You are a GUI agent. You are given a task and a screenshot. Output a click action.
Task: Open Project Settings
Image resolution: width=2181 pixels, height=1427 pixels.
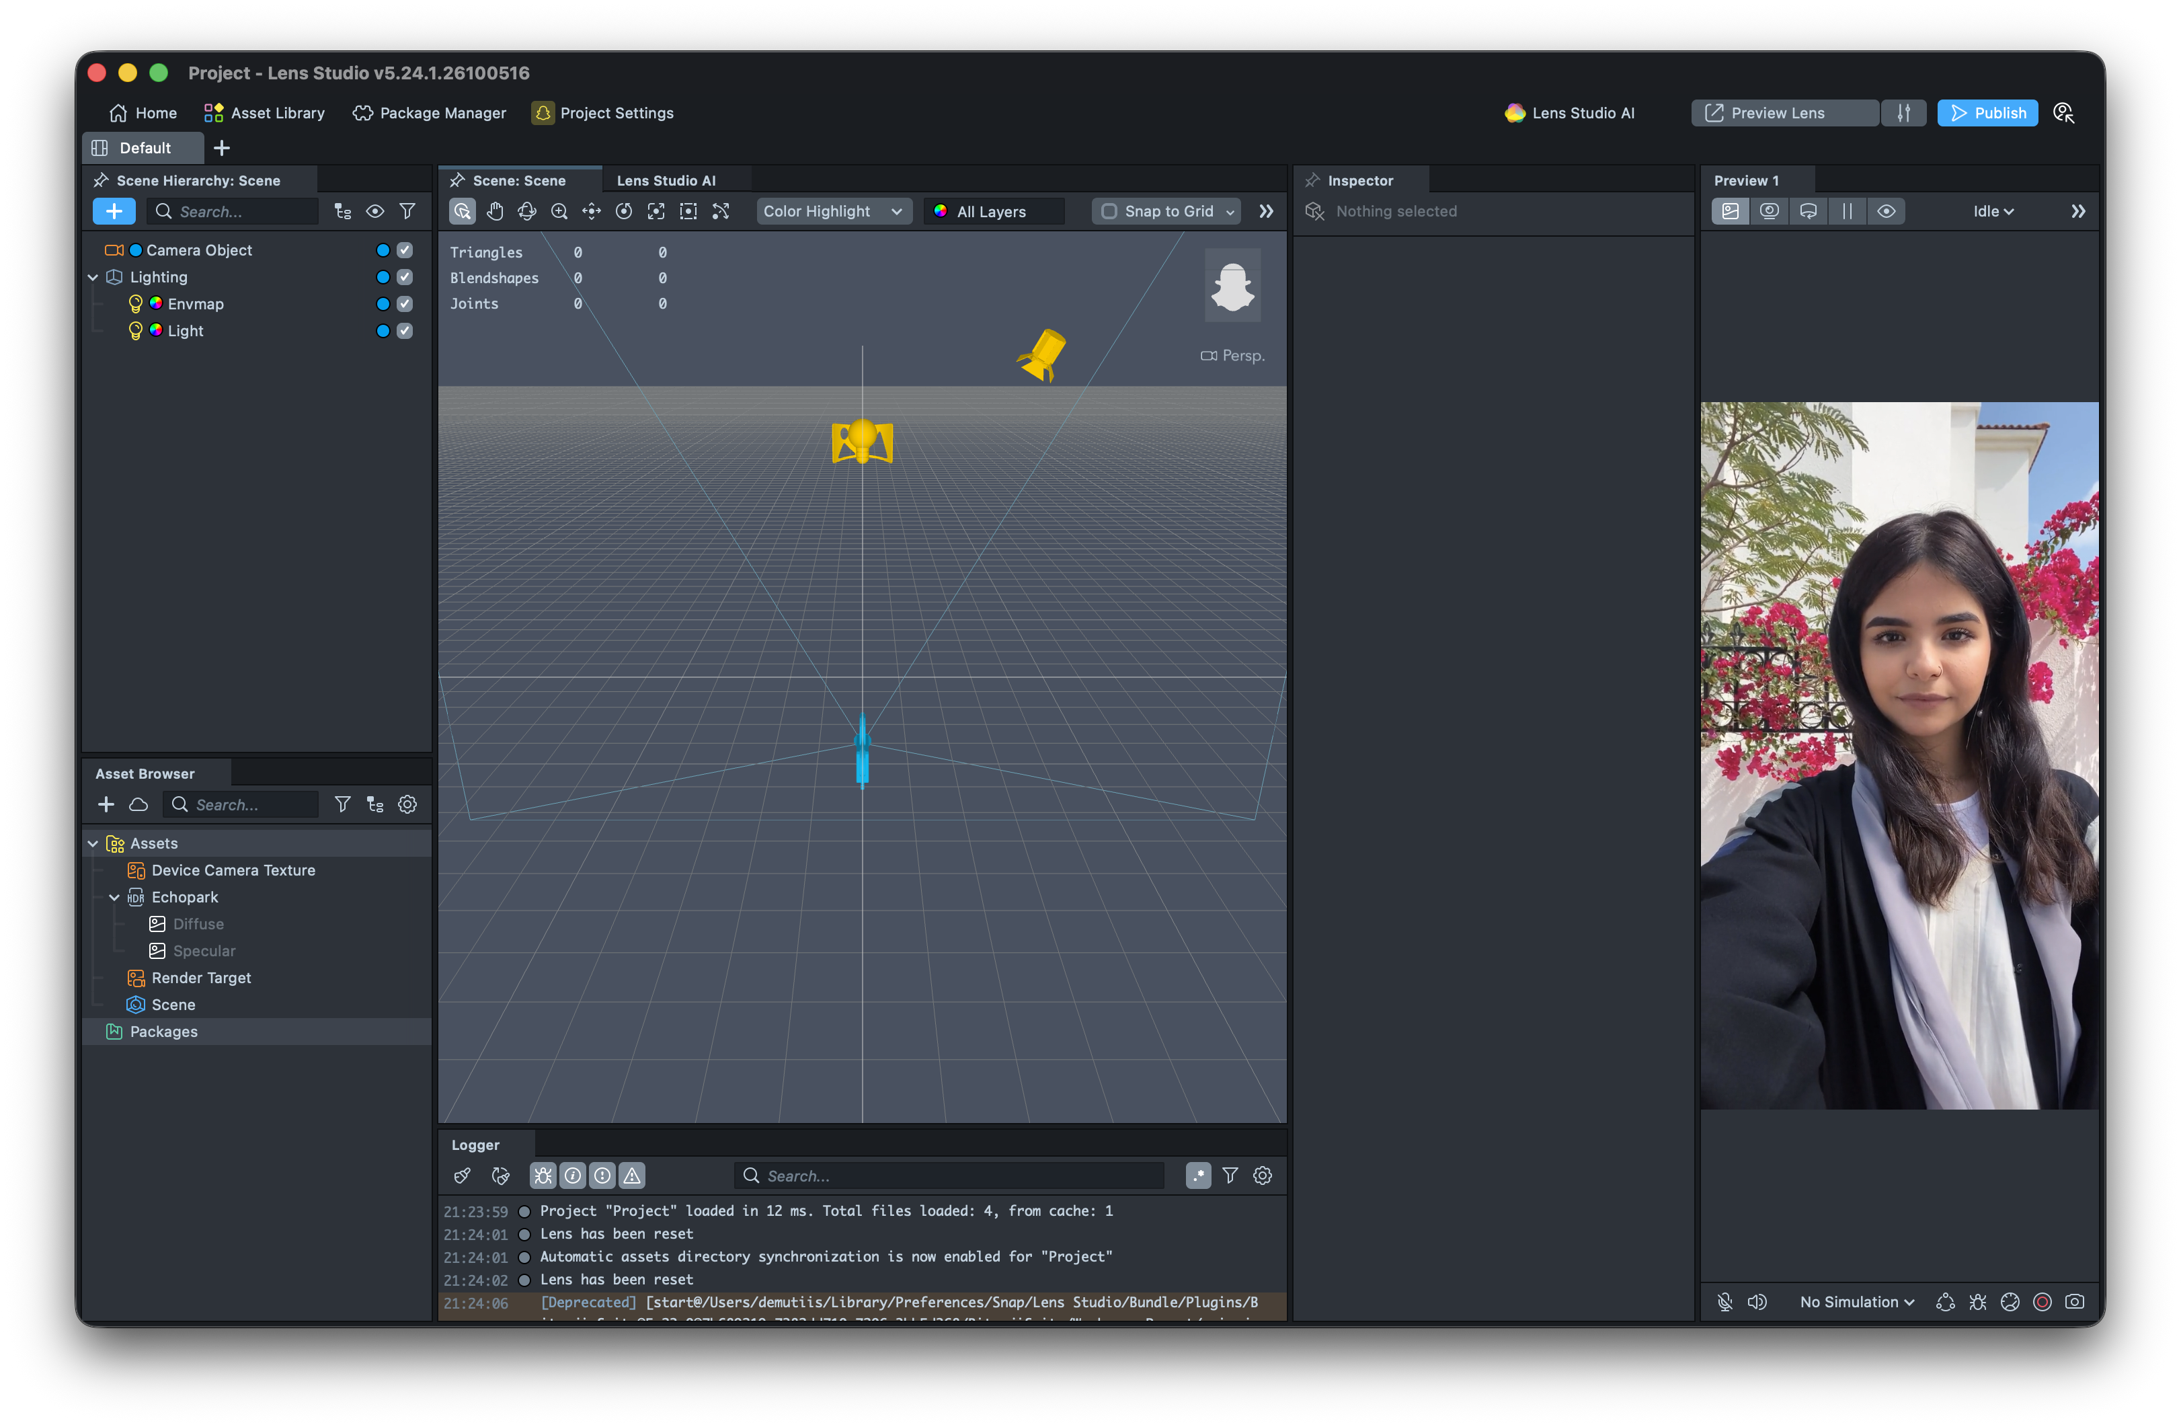[x=603, y=113]
